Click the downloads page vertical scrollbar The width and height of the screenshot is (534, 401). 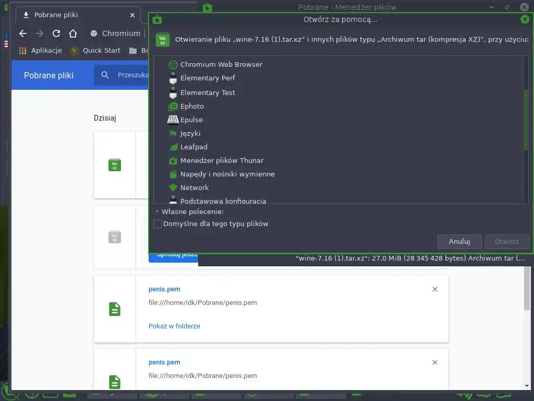pos(527,288)
